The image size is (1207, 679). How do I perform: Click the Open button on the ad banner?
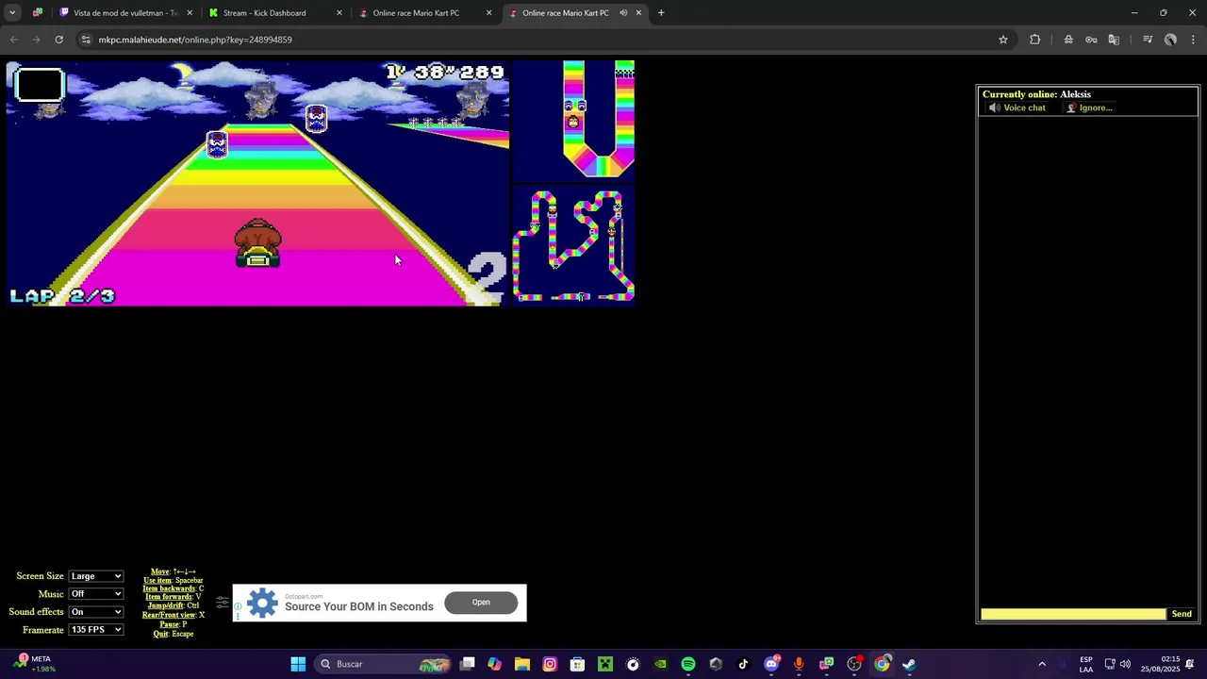[x=481, y=603]
